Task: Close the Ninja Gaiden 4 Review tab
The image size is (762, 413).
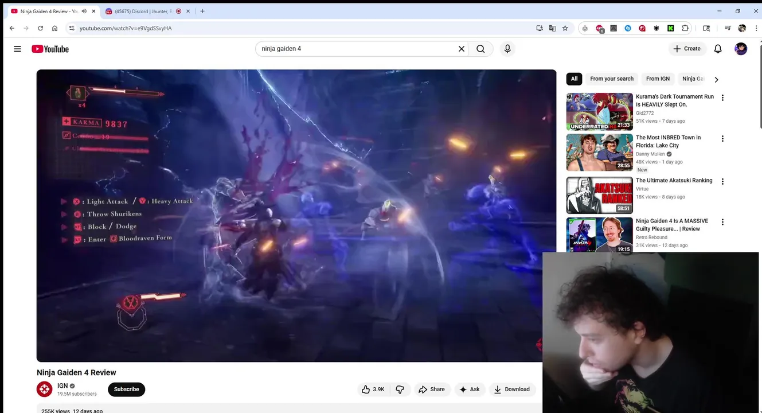Action: (93, 11)
